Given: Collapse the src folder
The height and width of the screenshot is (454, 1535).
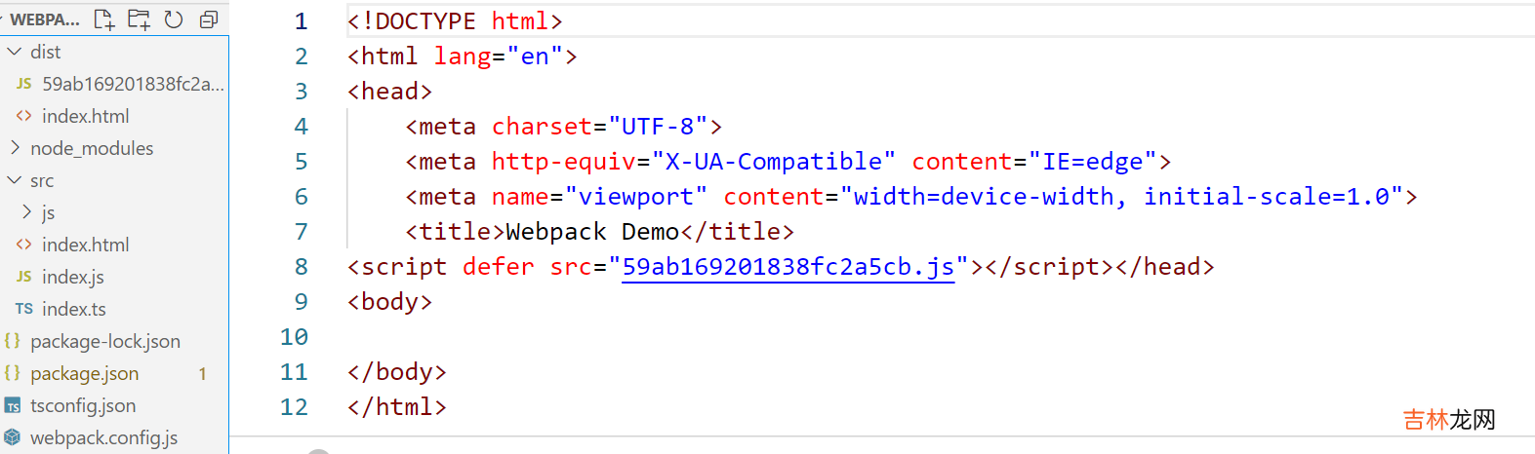Looking at the screenshot, I should point(15,180).
